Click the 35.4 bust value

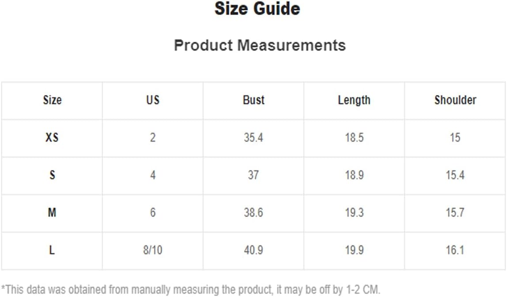(253, 137)
